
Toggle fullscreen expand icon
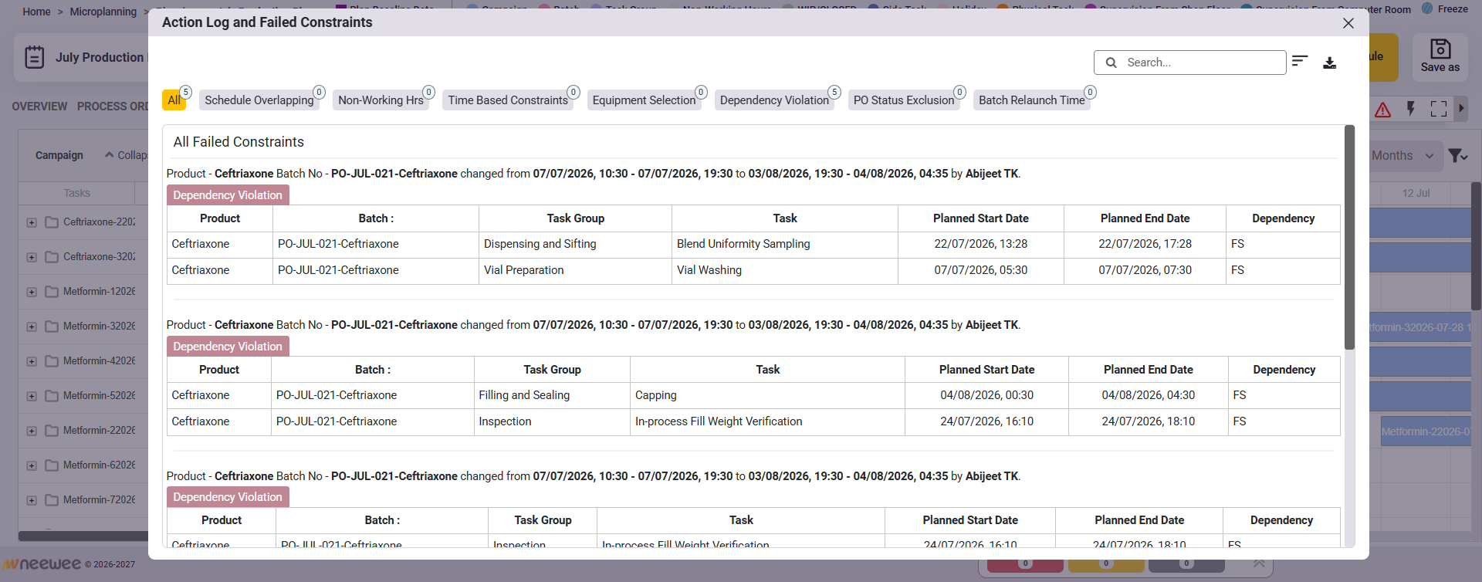click(x=1439, y=109)
